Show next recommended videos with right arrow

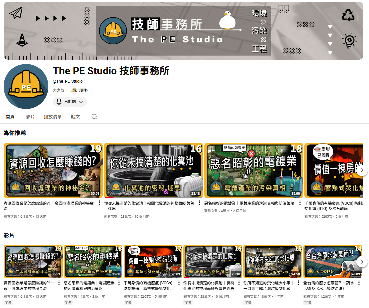point(362,170)
